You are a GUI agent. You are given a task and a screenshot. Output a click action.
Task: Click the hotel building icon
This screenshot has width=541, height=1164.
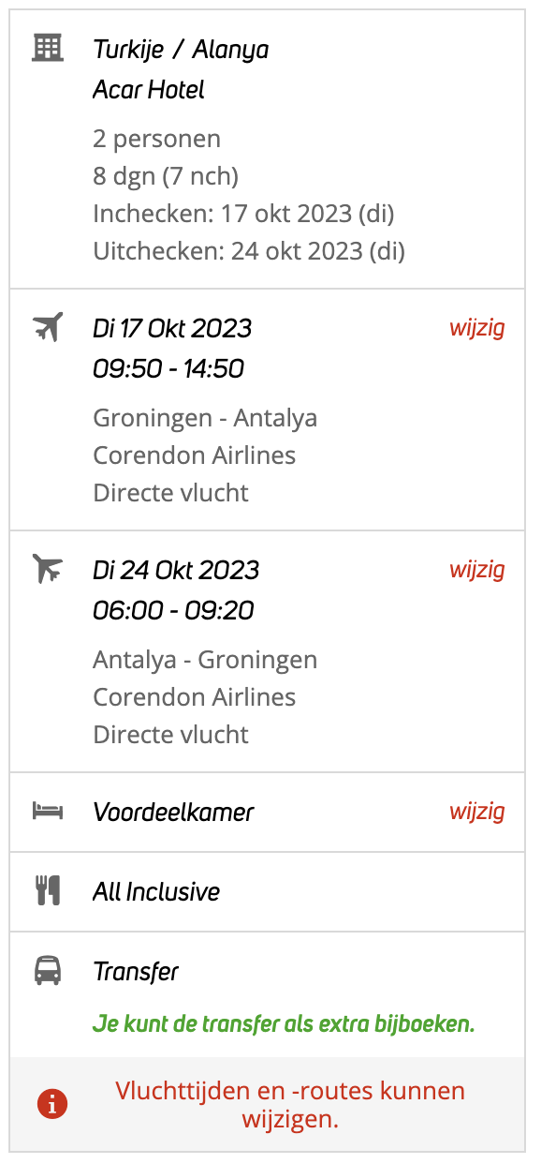(47, 47)
